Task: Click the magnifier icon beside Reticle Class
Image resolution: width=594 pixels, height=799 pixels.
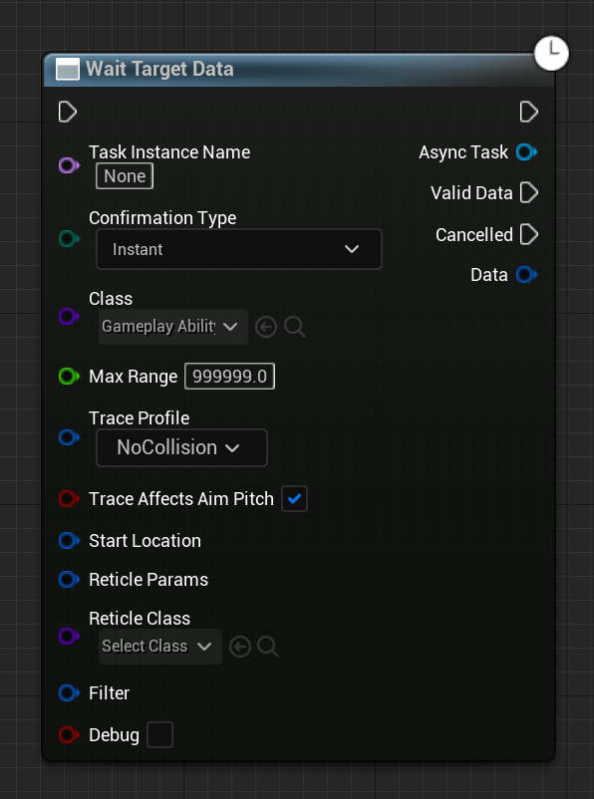Action: (267, 647)
